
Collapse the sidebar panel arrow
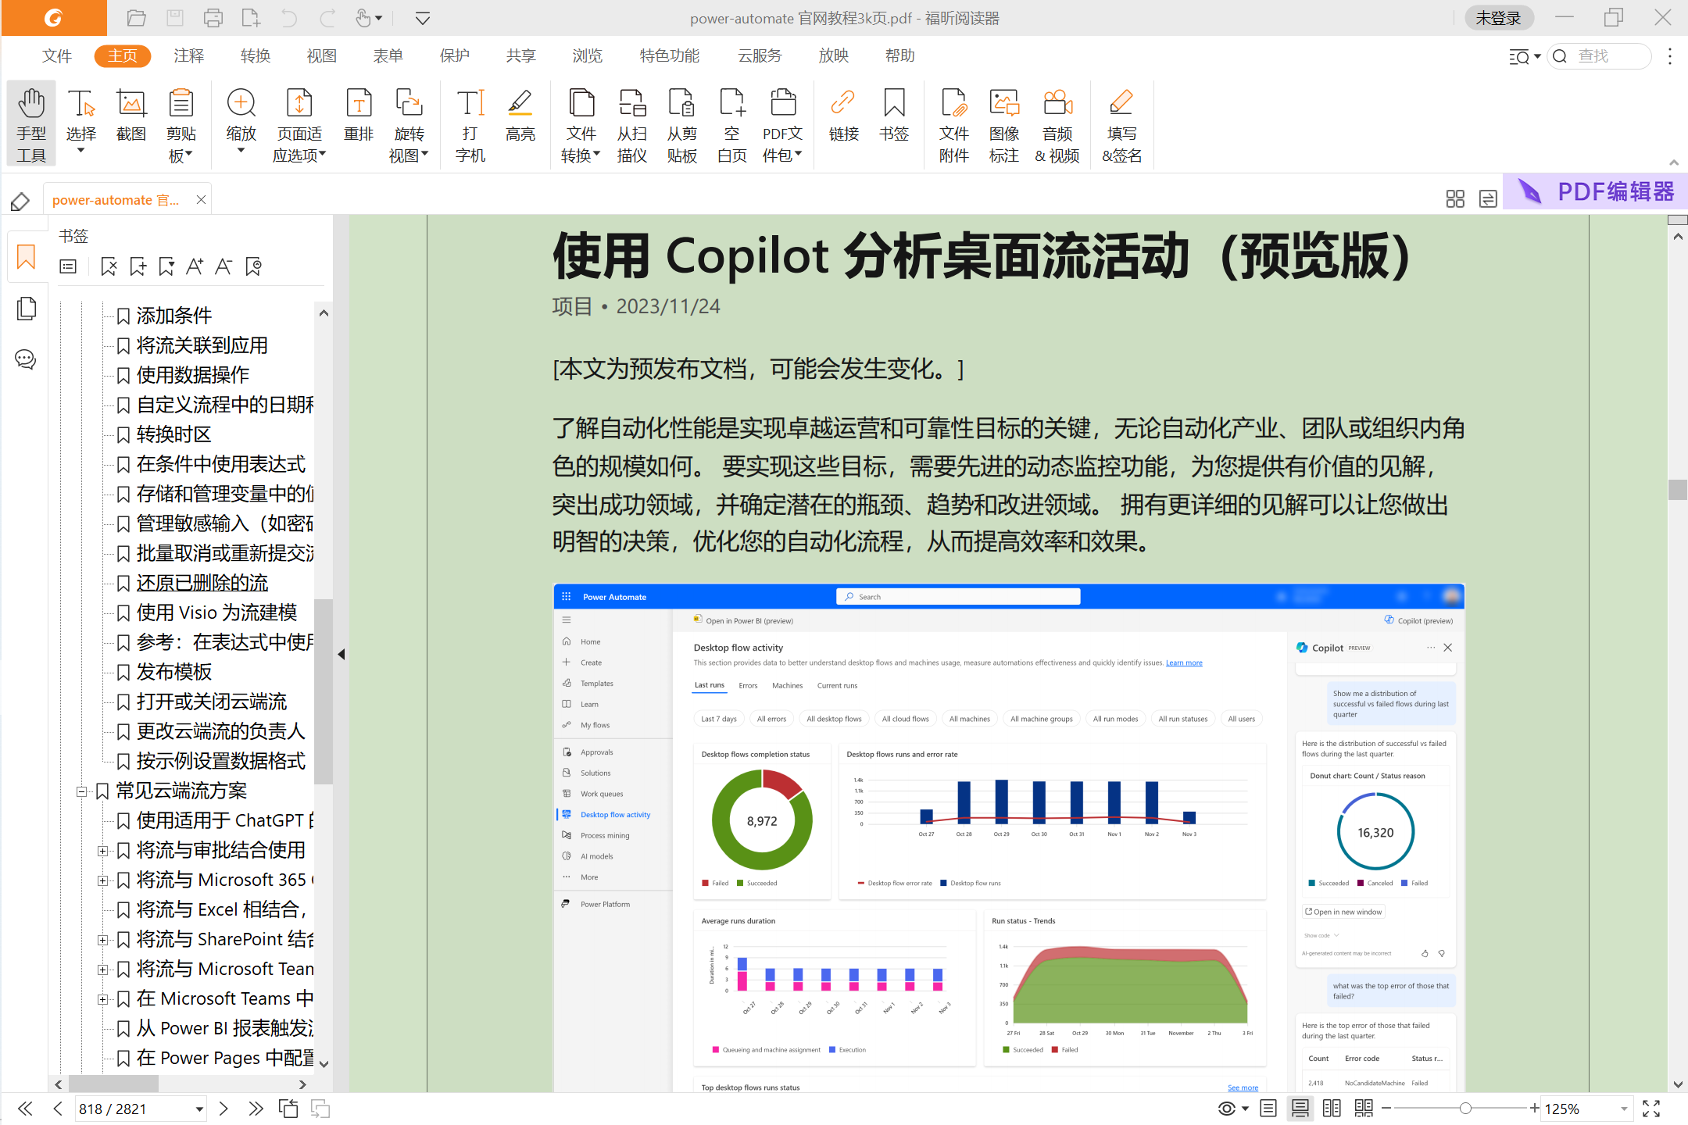(342, 655)
